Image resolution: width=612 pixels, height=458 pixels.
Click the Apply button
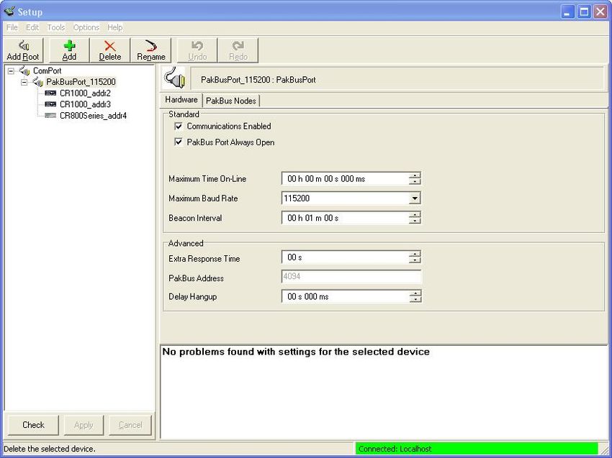(84, 425)
